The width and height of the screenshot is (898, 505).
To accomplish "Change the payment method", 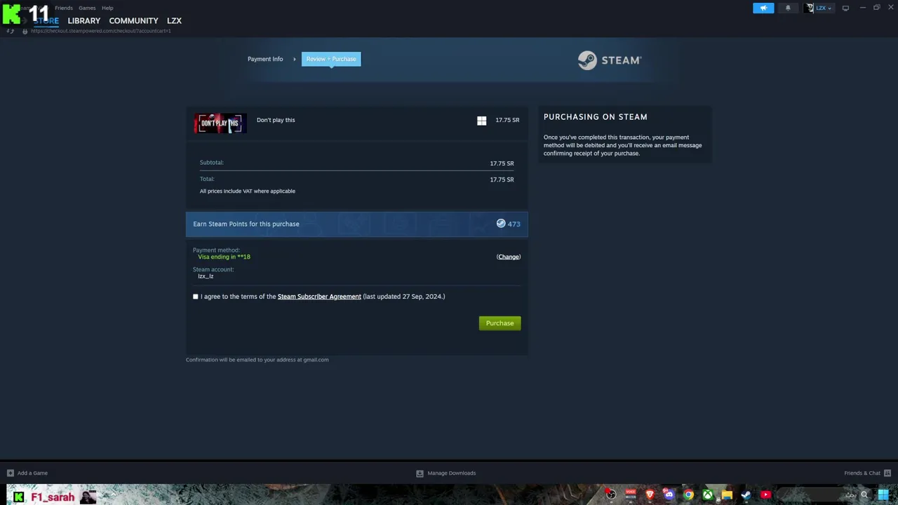I will coord(509,257).
